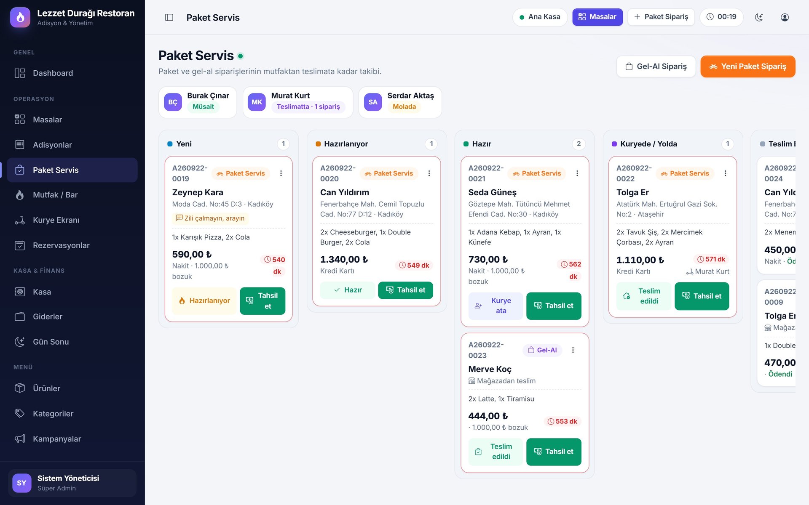Click the Lezzet Durağı flame logo

click(x=20, y=17)
